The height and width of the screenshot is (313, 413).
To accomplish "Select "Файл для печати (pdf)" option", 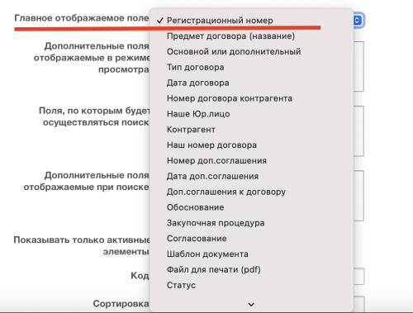I will (251, 269).
